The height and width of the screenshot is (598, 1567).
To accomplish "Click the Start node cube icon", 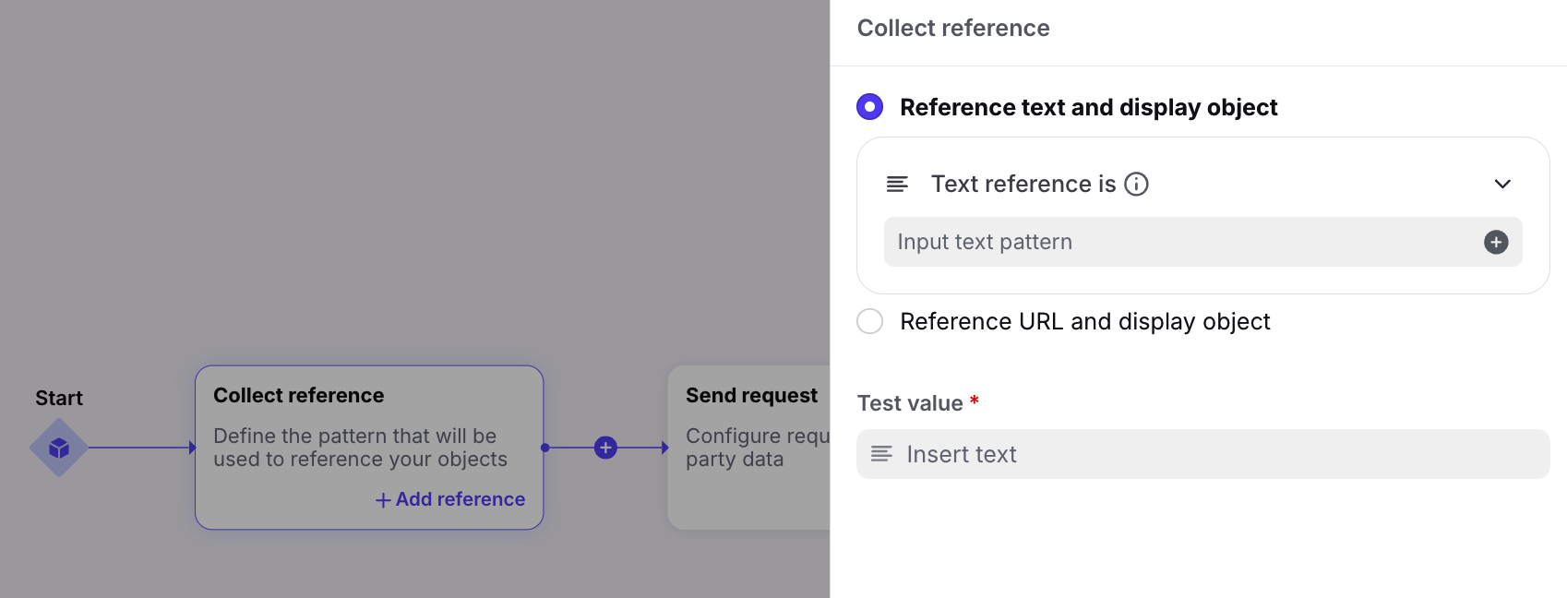I will (x=59, y=448).
